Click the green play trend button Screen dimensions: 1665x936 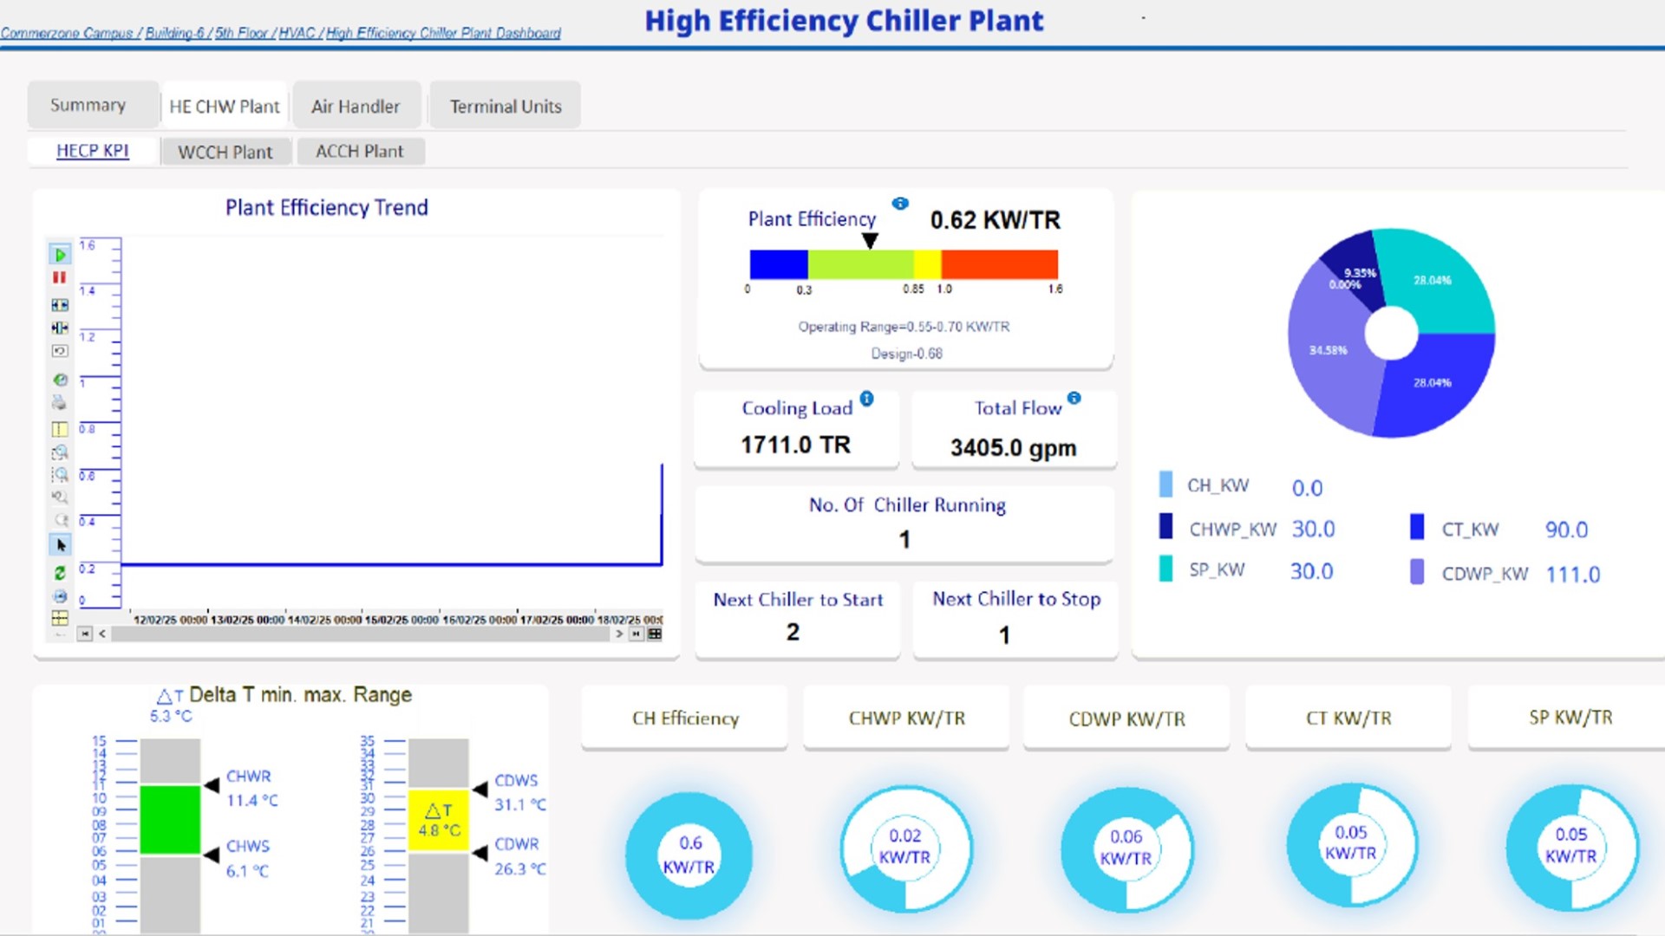pyautogui.click(x=59, y=255)
